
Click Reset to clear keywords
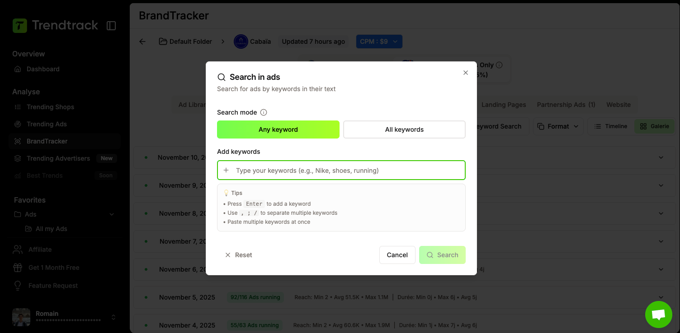click(x=239, y=255)
